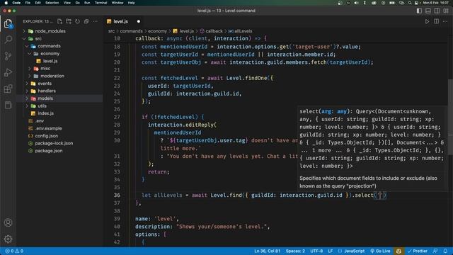
Task: Toggle bottom panel layout icon
Action: point(428,11)
